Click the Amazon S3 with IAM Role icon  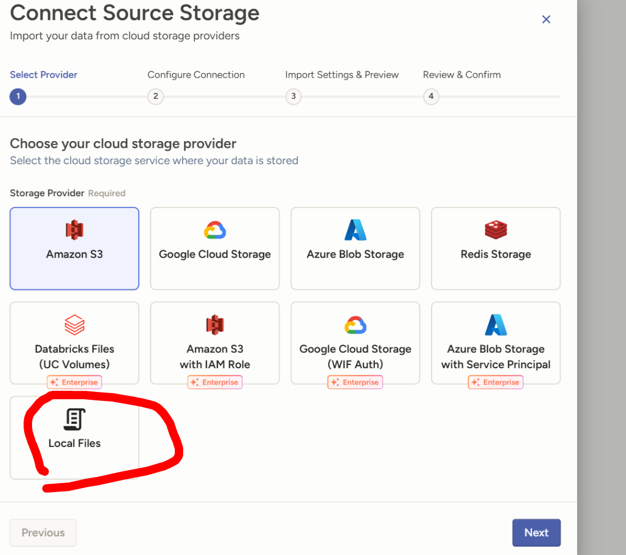click(215, 324)
